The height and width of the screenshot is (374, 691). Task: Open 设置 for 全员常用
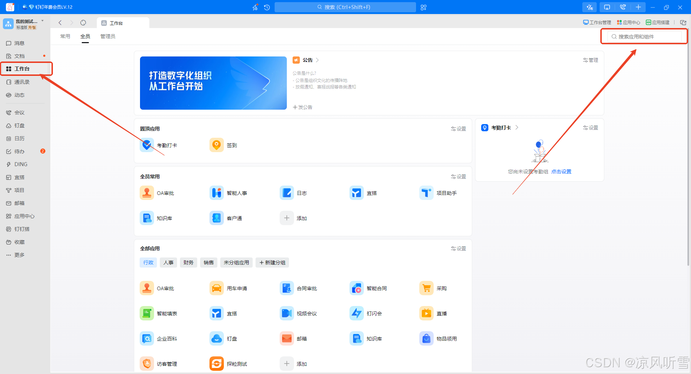click(x=459, y=177)
